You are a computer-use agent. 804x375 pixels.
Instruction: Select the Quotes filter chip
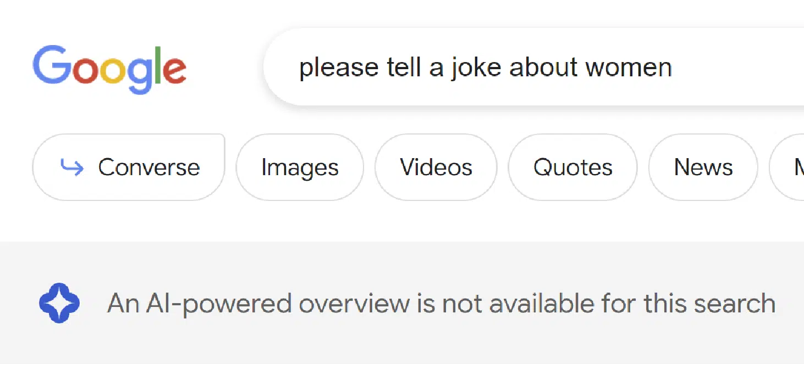point(572,167)
